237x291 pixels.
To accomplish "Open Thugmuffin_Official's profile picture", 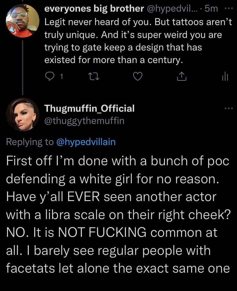I will (x=23, y=114).
